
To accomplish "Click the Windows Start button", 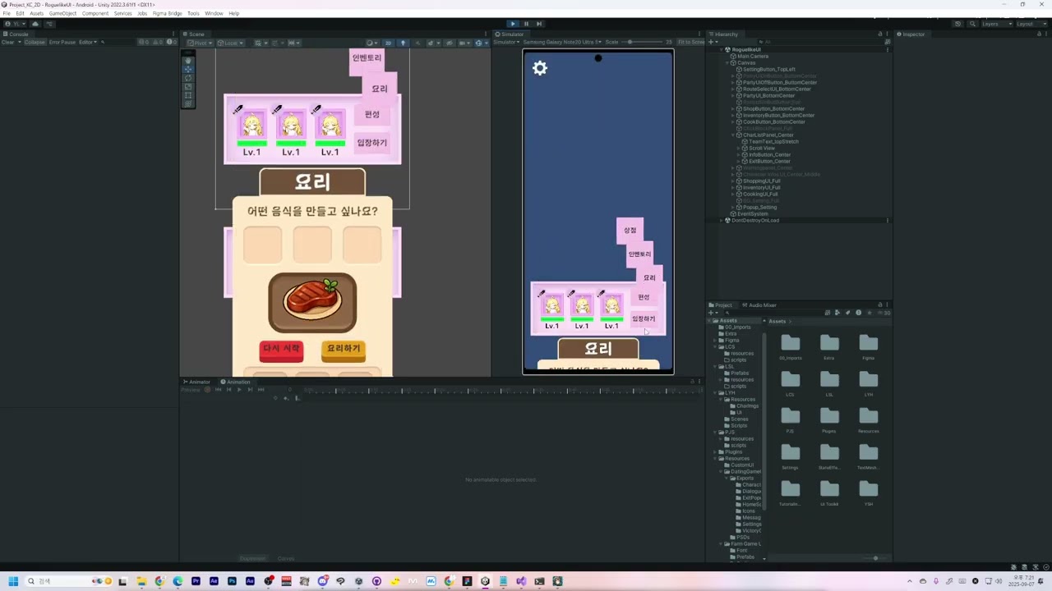I will pyautogui.click(x=12, y=581).
